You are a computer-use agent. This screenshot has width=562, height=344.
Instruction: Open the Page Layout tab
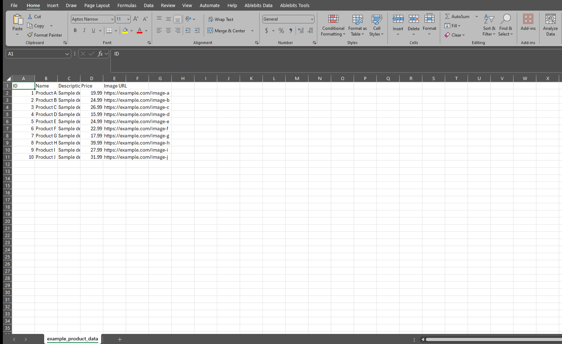(97, 5)
